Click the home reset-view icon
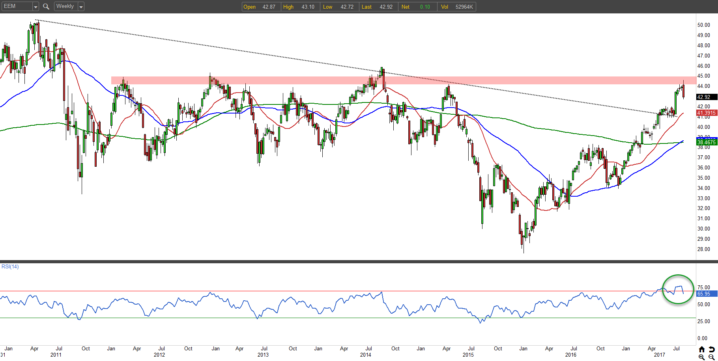Viewport: 718px width, 361px height. [x=702, y=349]
